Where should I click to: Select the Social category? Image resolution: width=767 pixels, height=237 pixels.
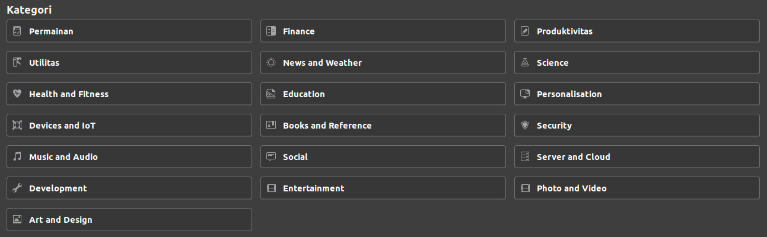click(x=383, y=157)
